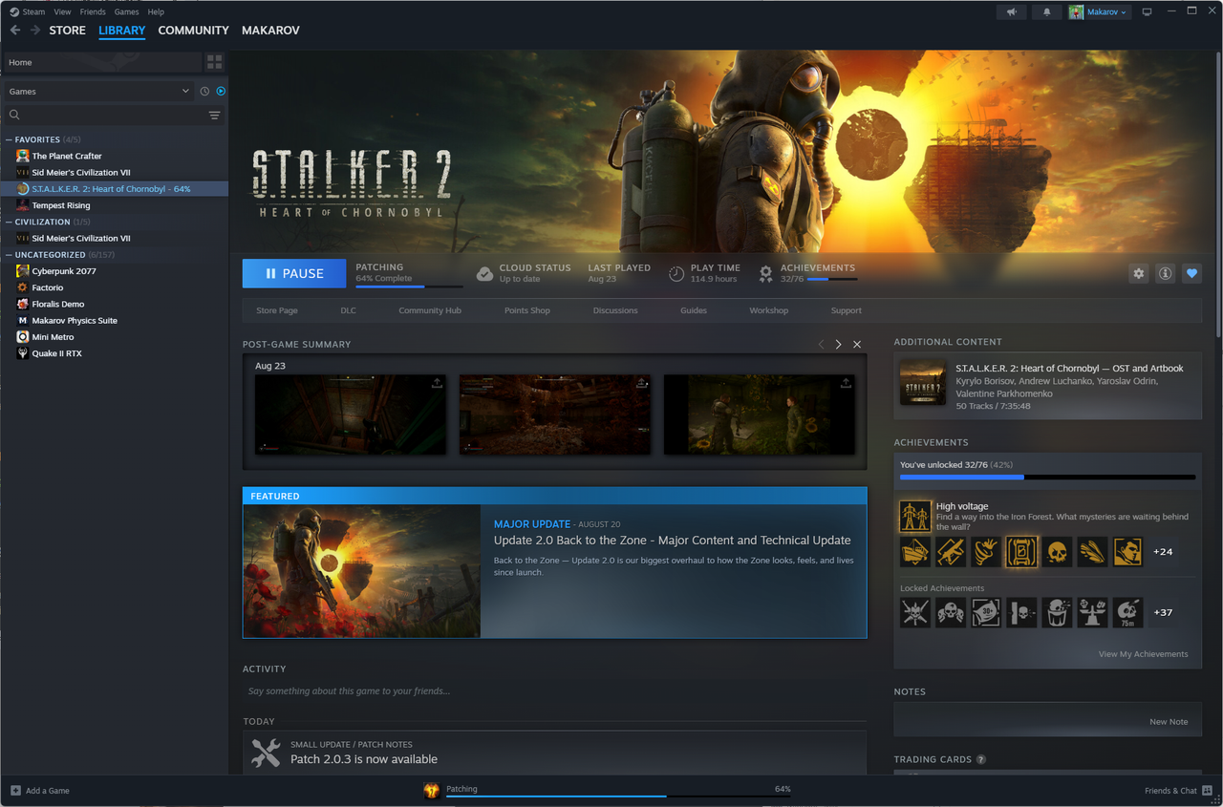Select Quake II RTX in the library
This screenshot has height=807, width=1223.
(x=57, y=353)
